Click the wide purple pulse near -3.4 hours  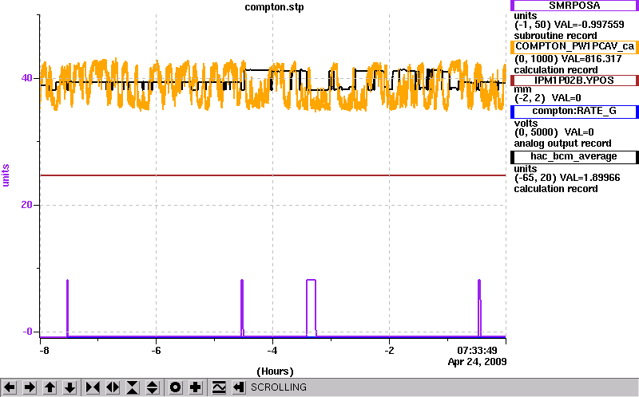coord(311,308)
